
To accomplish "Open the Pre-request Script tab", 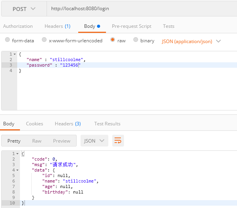I will pos(131,26).
